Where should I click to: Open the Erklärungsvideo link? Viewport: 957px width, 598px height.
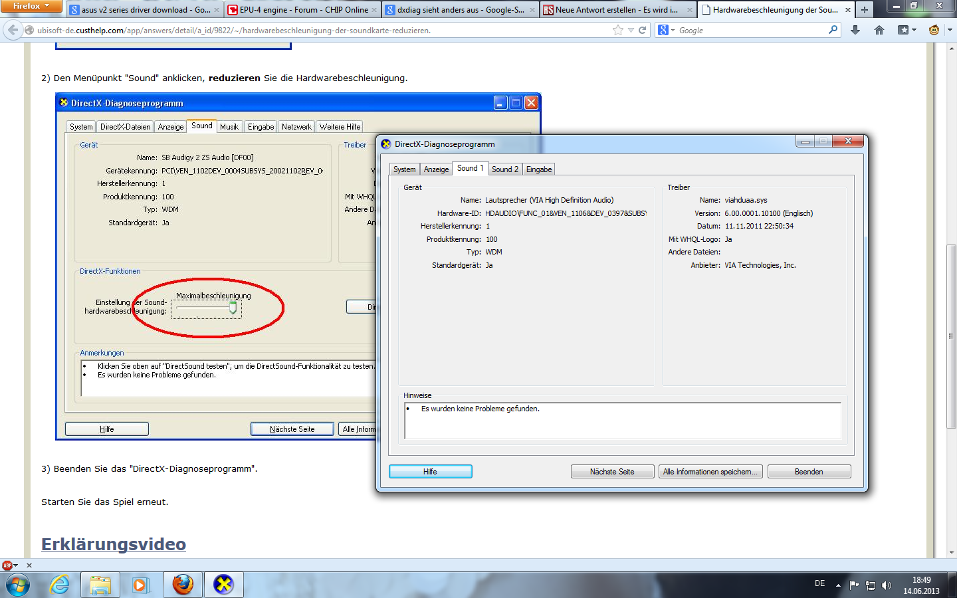(114, 544)
